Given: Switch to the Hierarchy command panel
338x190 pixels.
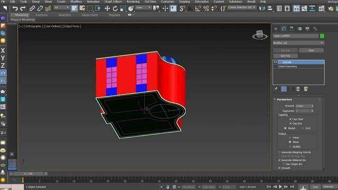Looking at the screenshot, I should coord(292,28).
